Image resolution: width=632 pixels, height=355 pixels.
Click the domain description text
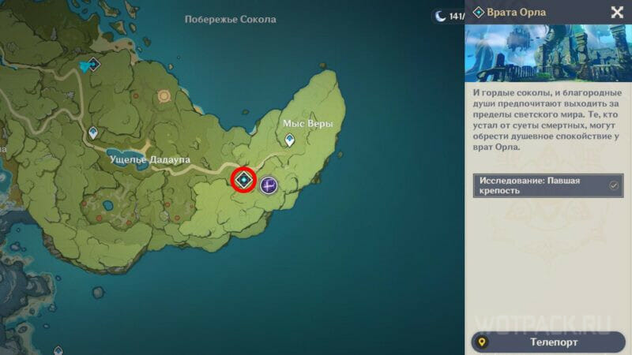click(547, 120)
